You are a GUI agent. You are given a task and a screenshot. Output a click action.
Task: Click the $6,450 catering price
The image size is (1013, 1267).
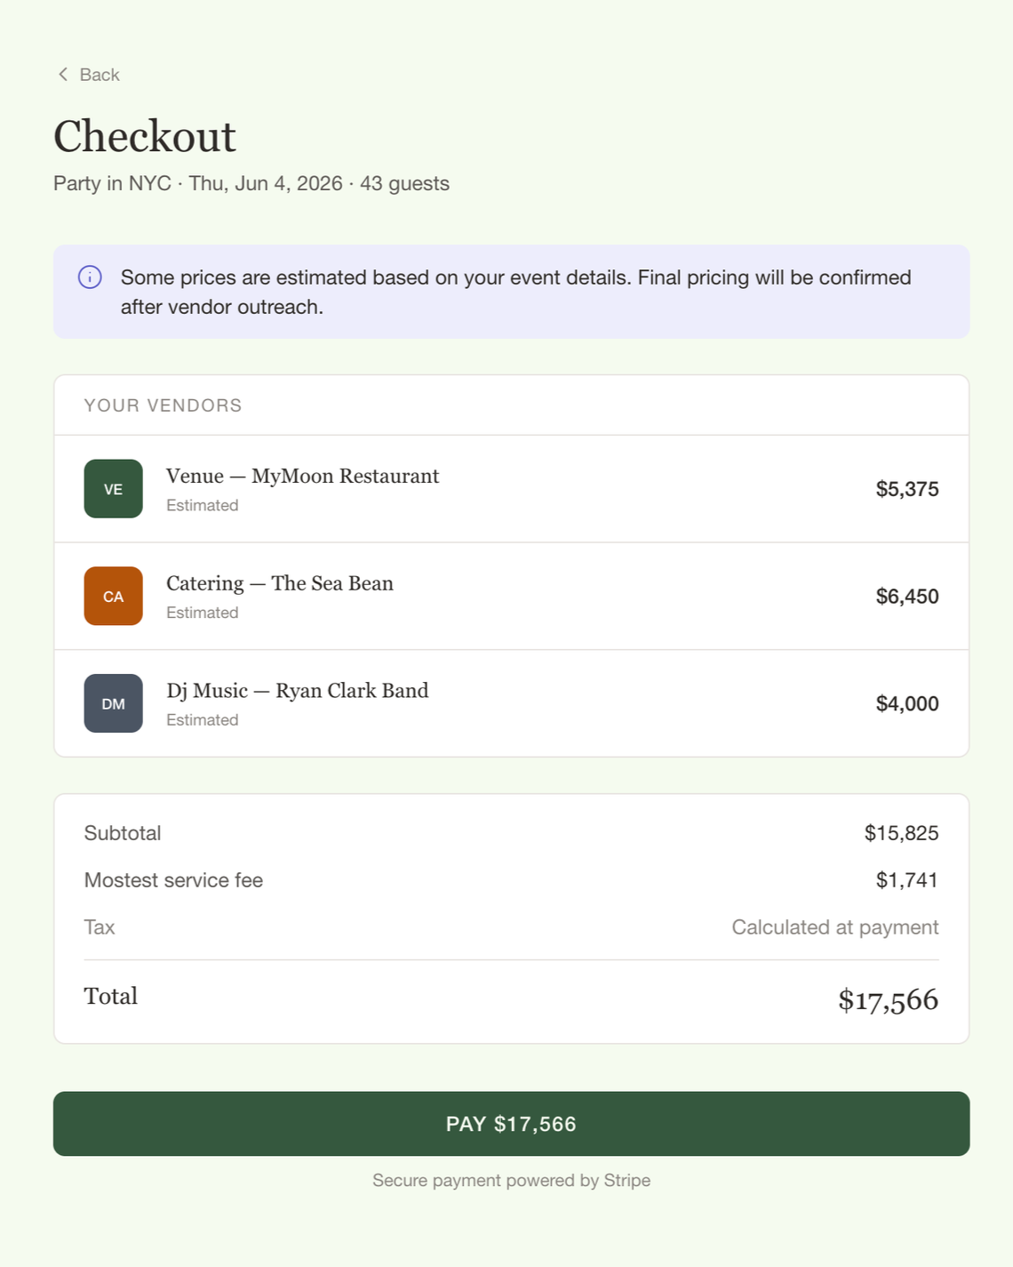[906, 597]
